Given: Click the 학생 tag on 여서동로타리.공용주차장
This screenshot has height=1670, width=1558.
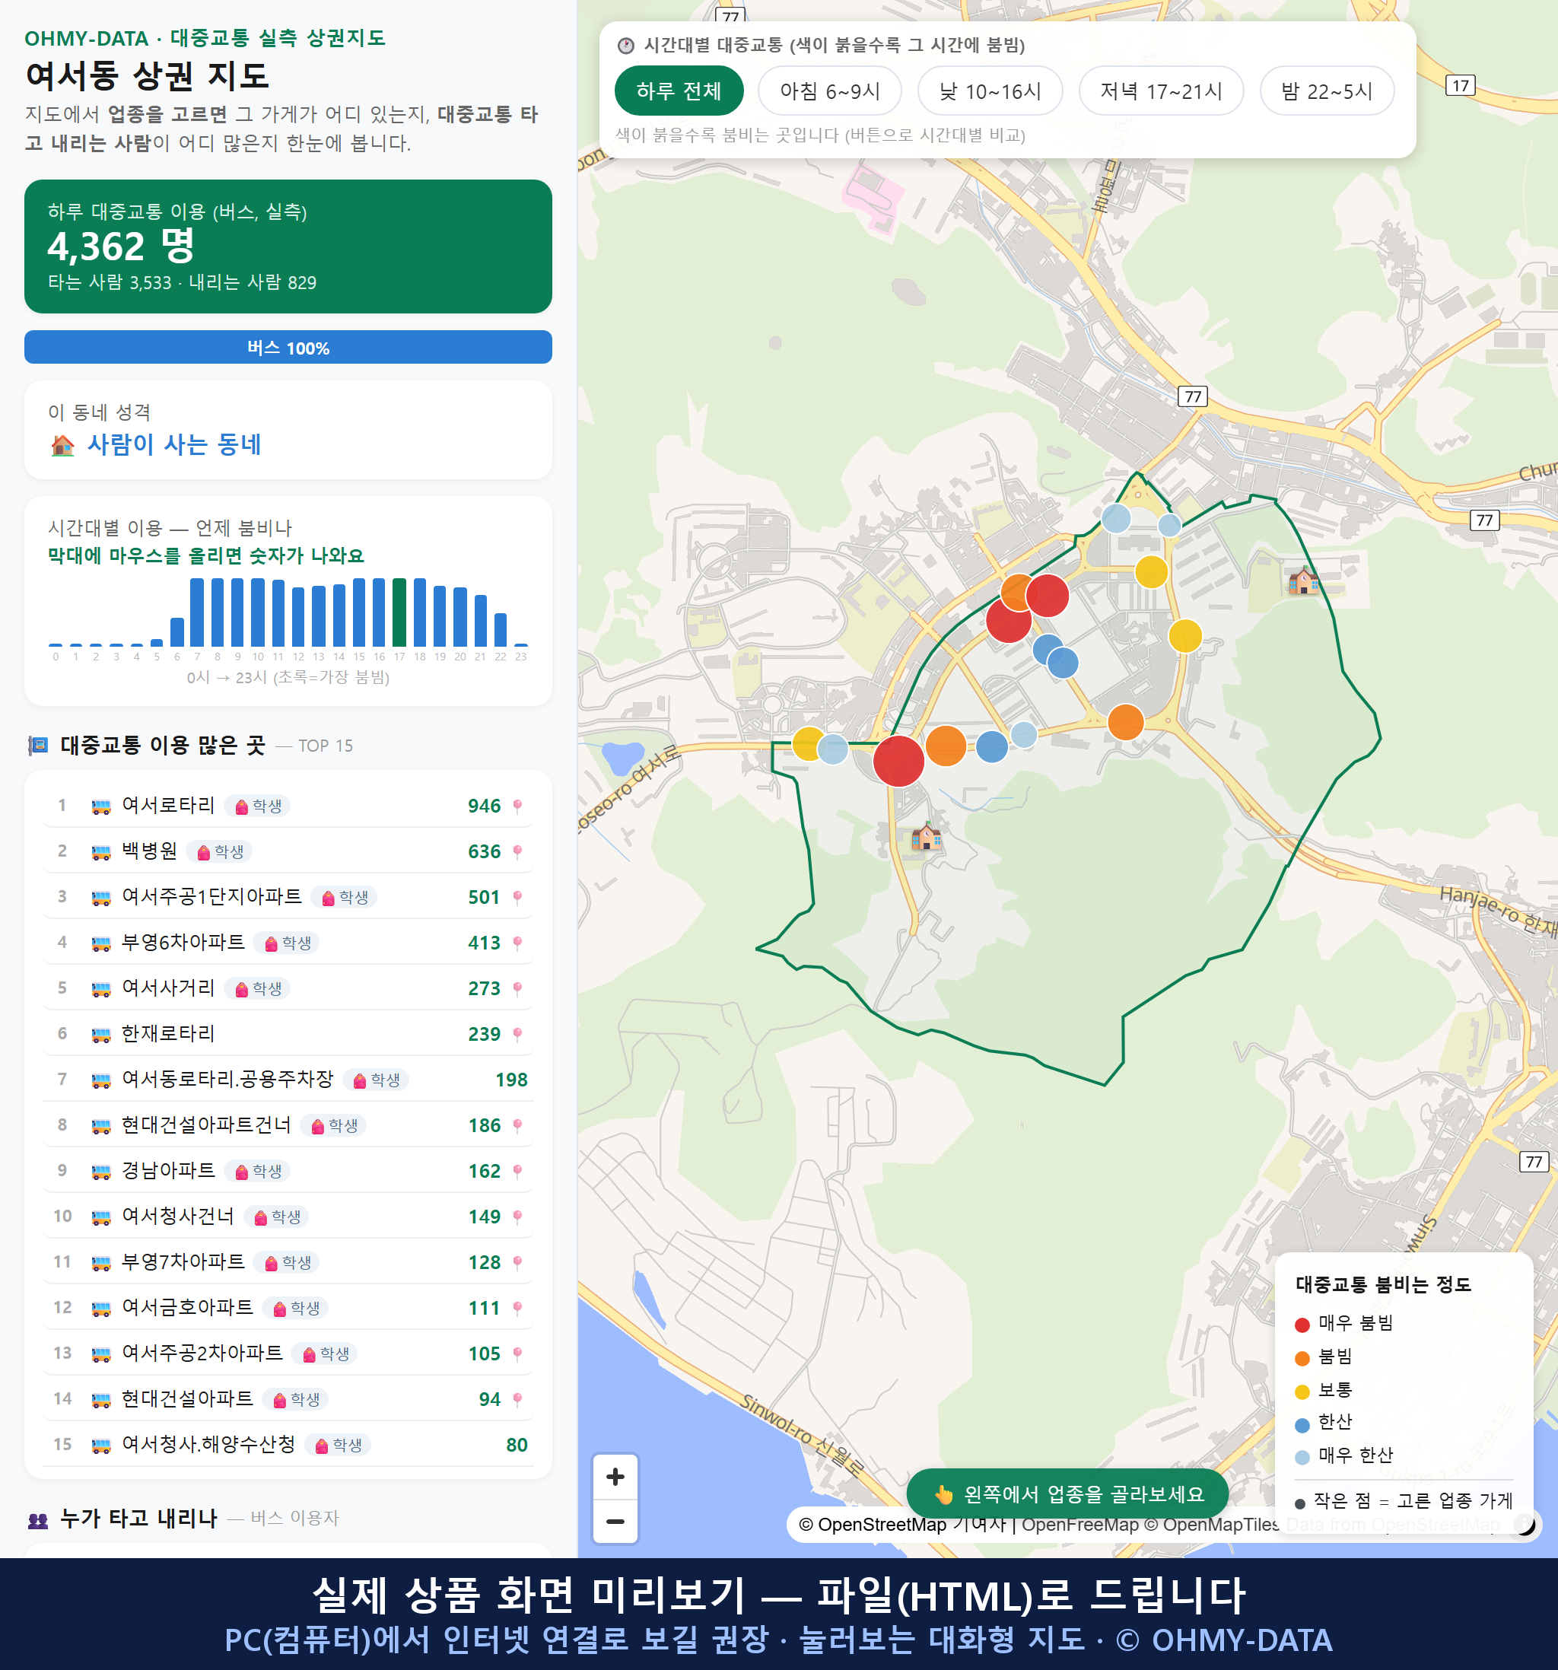Looking at the screenshot, I should click(376, 1080).
